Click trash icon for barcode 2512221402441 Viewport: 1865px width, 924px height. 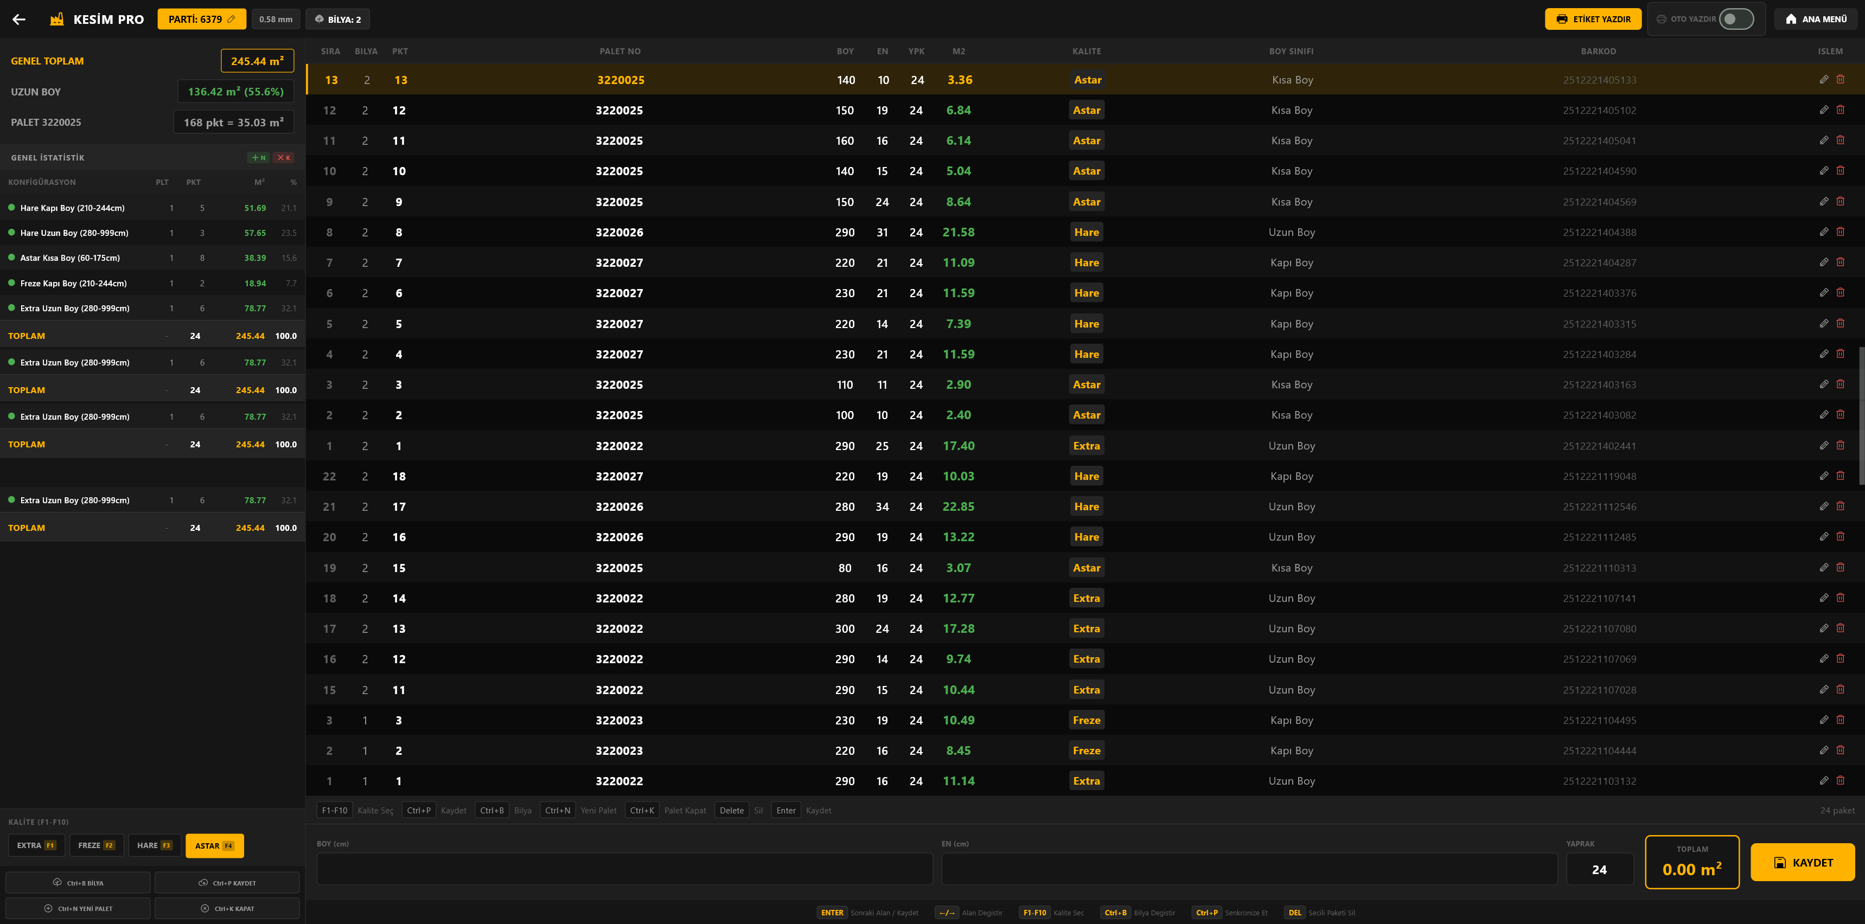(x=1841, y=446)
